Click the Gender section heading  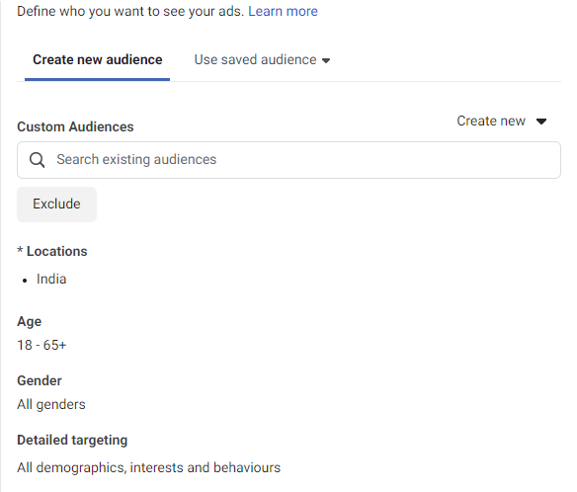point(40,380)
